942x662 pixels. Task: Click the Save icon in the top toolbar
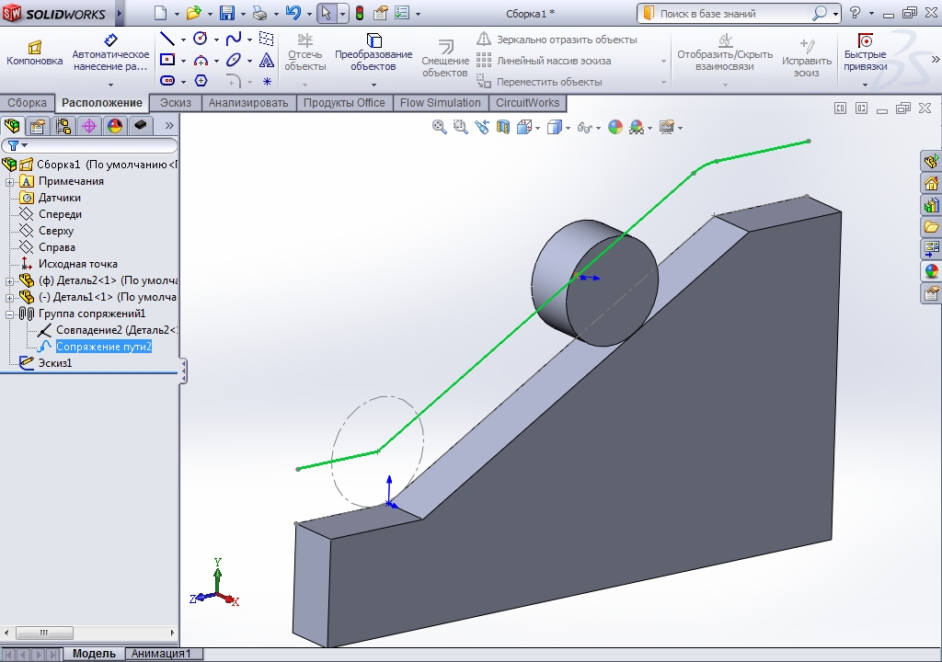pos(226,13)
